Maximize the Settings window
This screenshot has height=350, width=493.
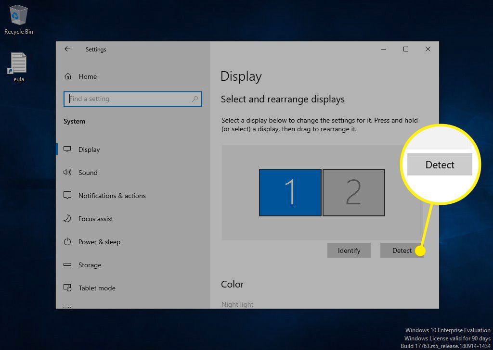point(406,50)
